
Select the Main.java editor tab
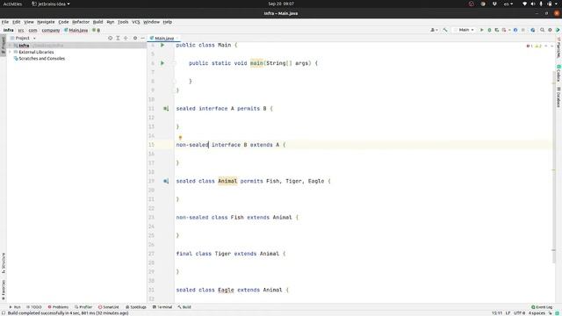click(x=164, y=38)
